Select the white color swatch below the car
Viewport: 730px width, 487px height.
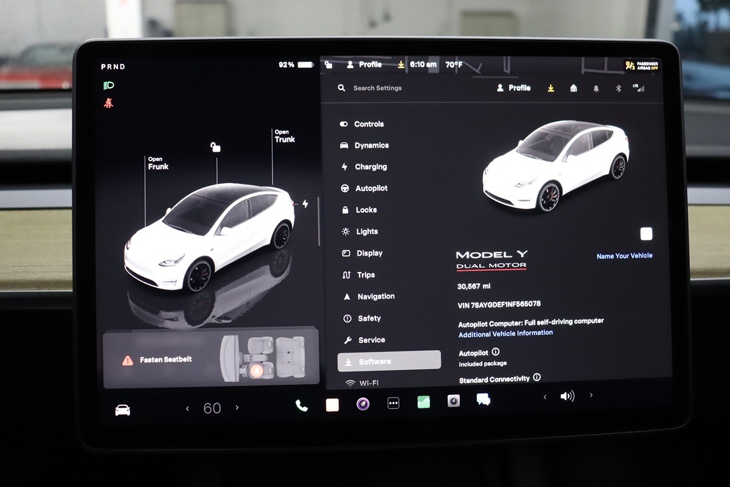(x=646, y=234)
